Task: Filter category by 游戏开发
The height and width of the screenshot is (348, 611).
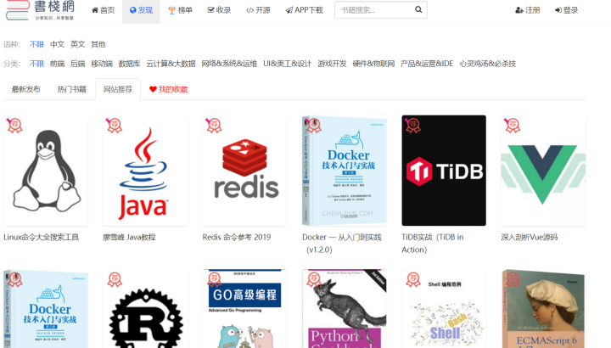Action: pos(332,64)
